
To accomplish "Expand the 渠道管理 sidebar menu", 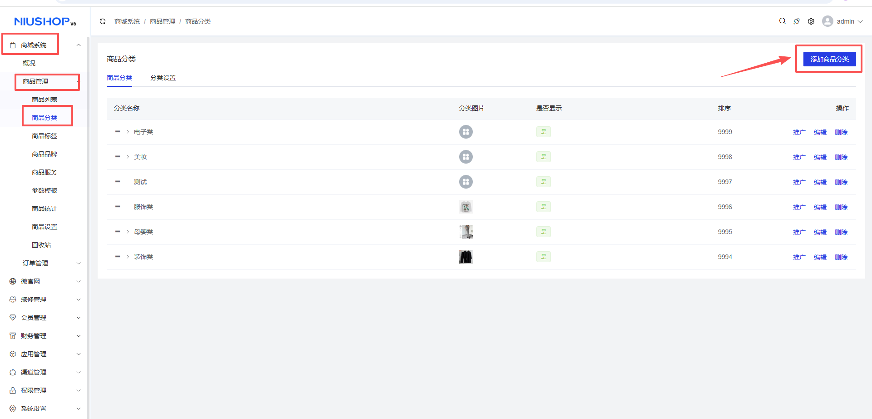I will click(79, 372).
